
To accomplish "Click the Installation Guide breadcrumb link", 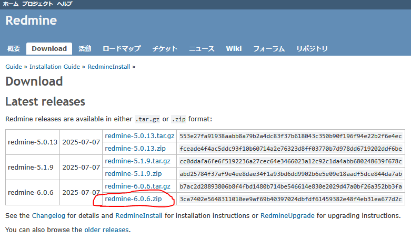I will tap(55, 67).
